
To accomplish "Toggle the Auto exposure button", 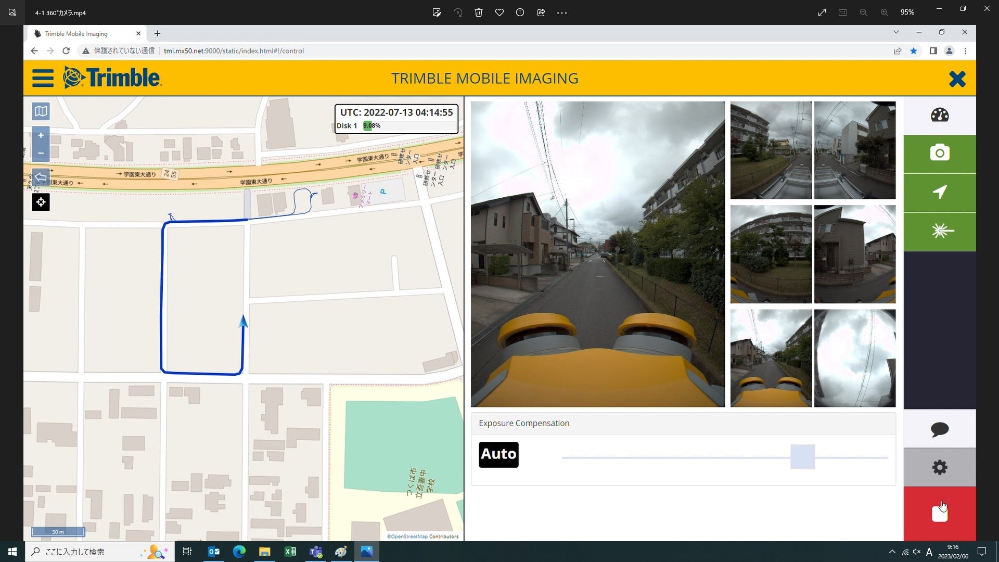I will [x=498, y=454].
